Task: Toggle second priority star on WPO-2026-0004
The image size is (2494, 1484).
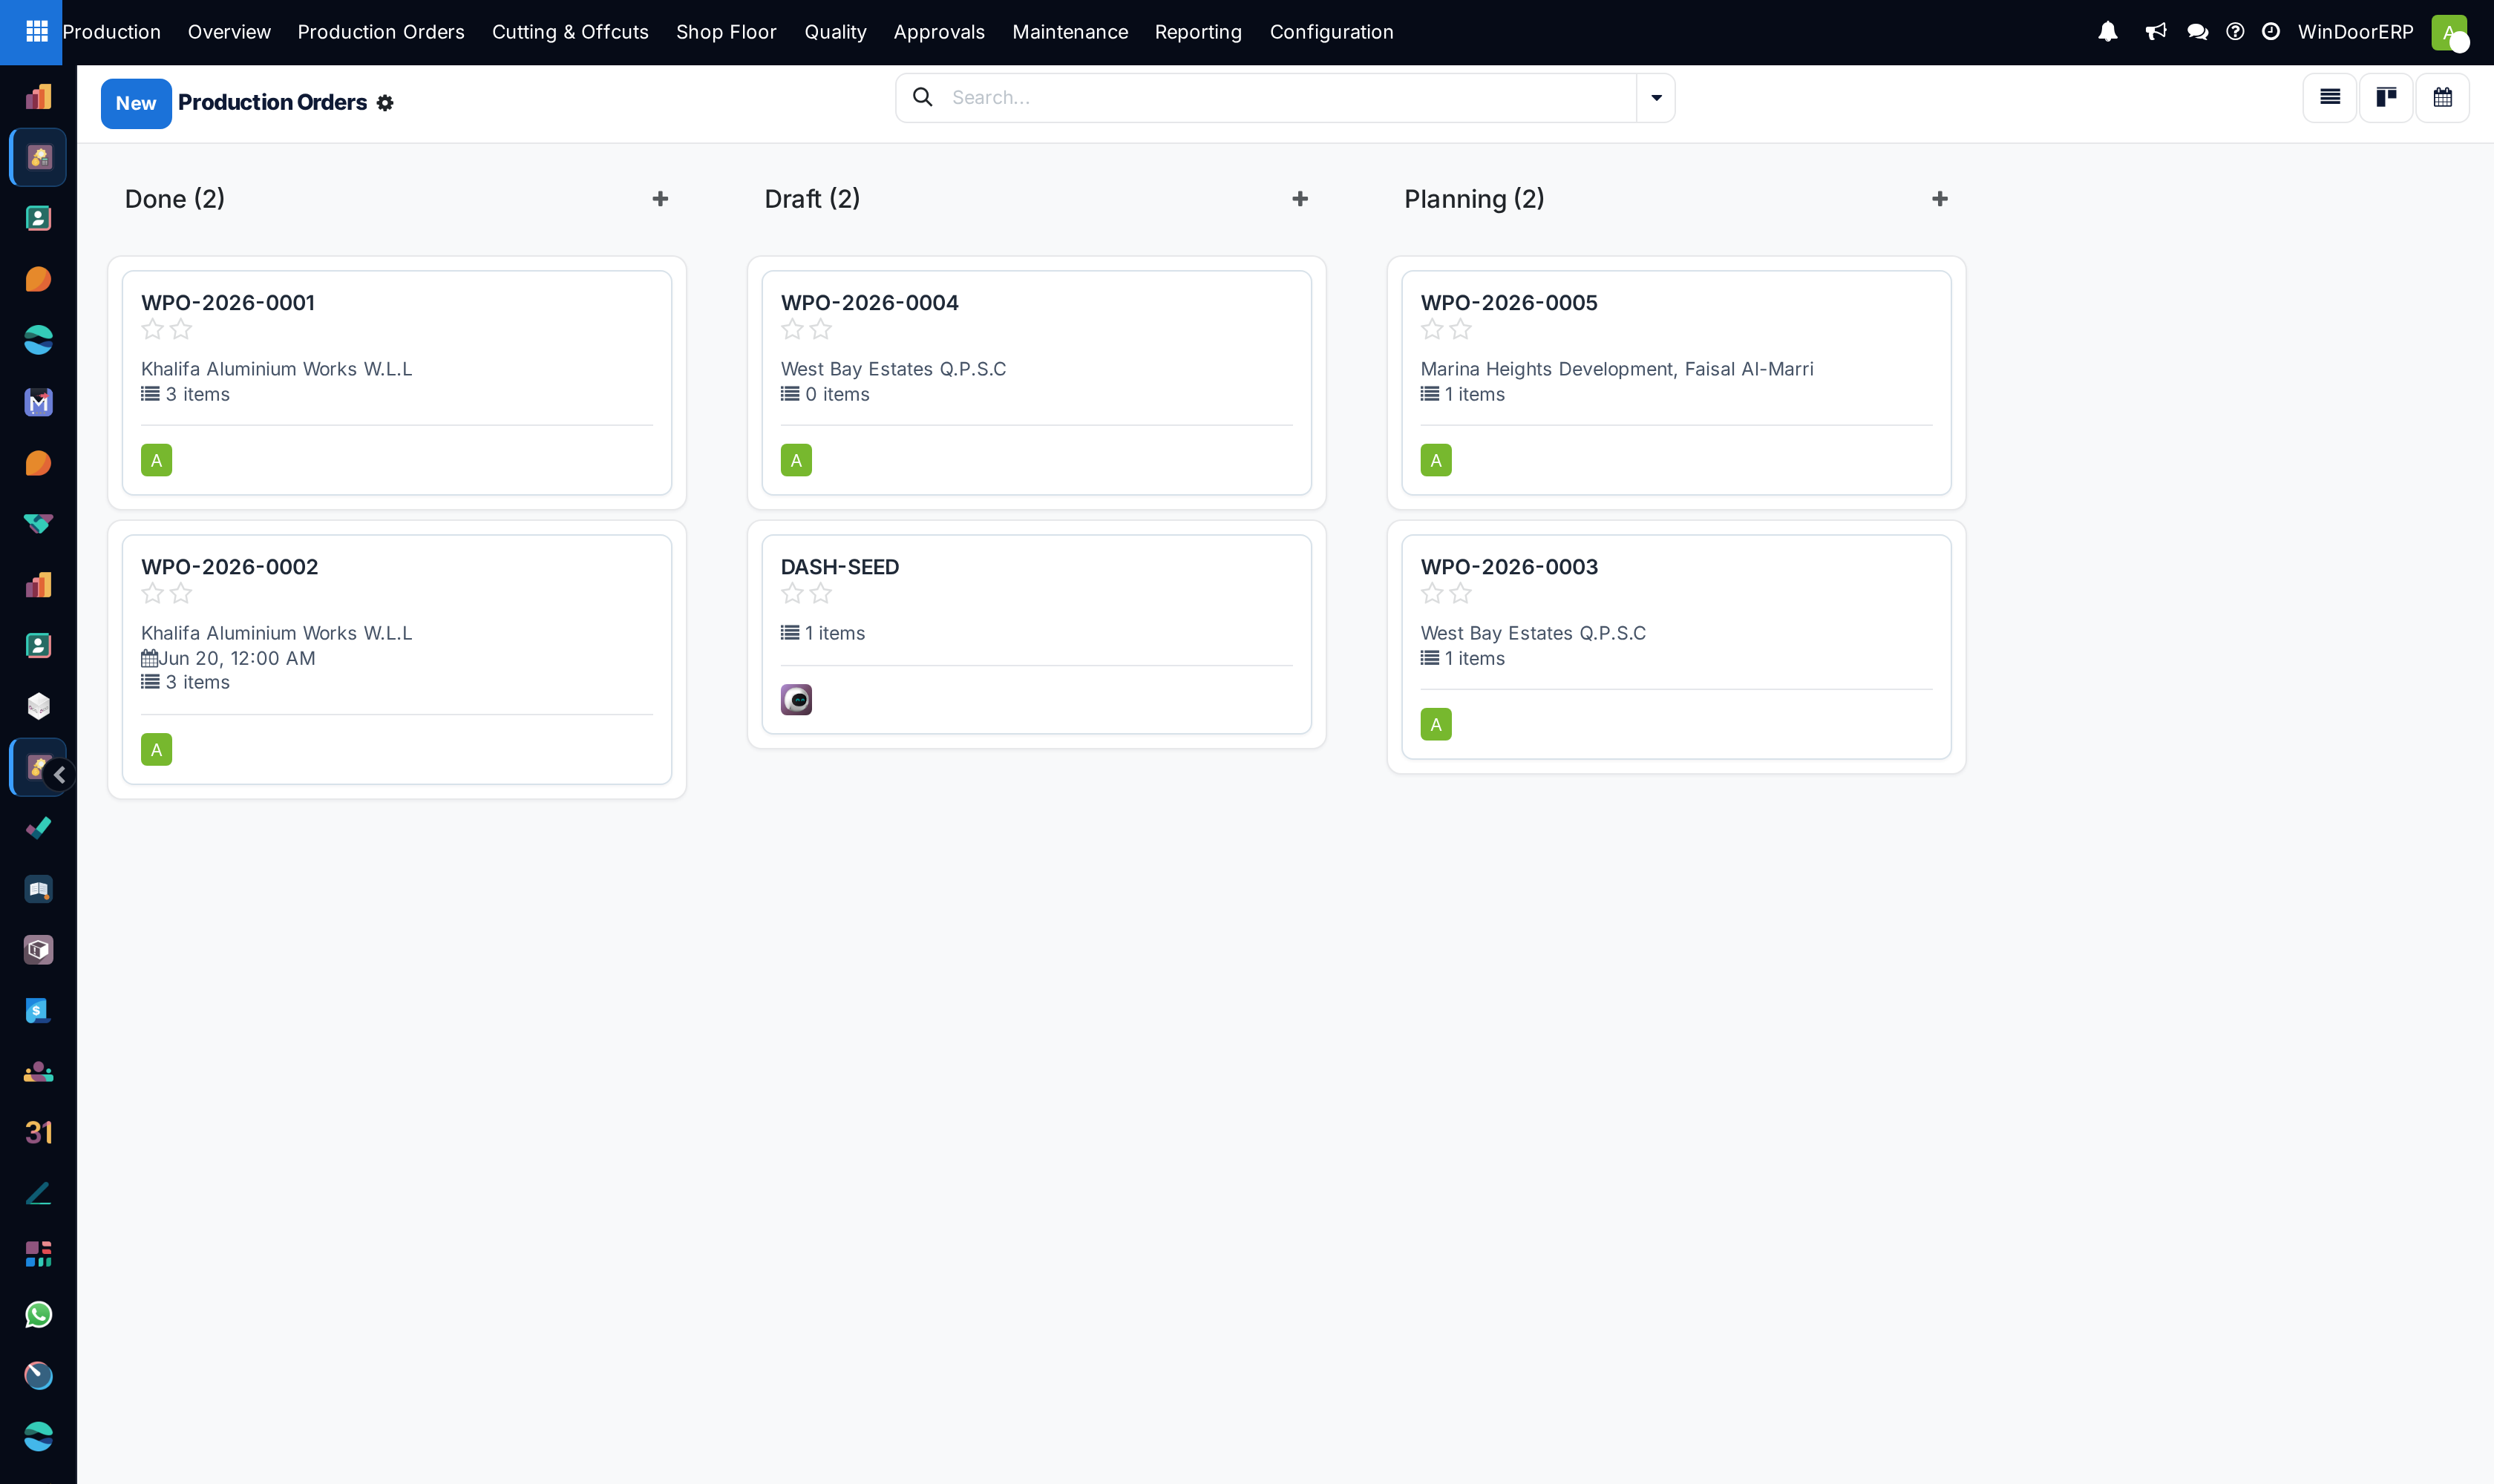Action: tap(822, 329)
